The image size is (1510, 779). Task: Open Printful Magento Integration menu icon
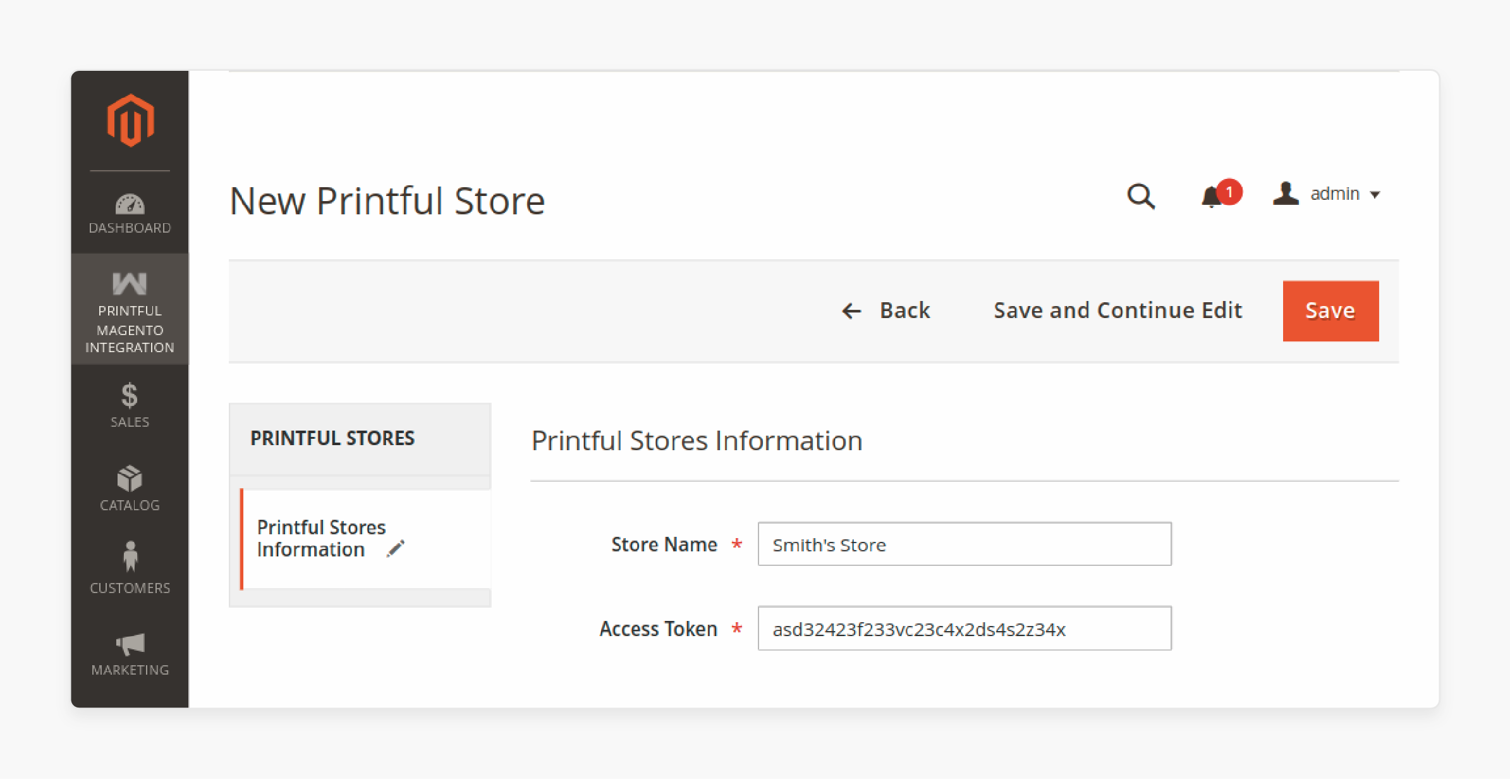click(130, 283)
